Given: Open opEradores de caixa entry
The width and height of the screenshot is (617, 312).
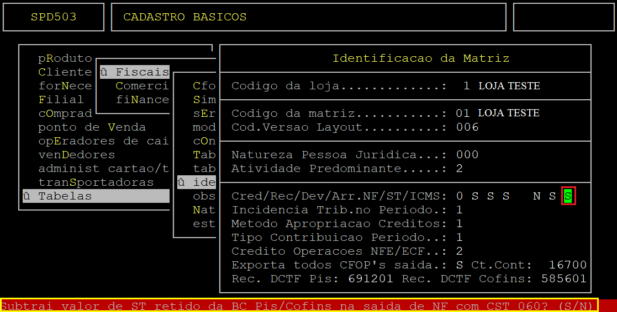Looking at the screenshot, I should 103,141.
